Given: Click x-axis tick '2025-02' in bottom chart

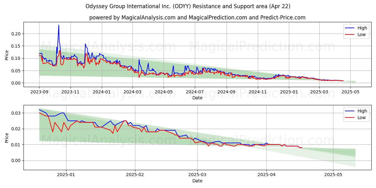Looking at the screenshot, I should pyautogui.click(x=135, y=175).
